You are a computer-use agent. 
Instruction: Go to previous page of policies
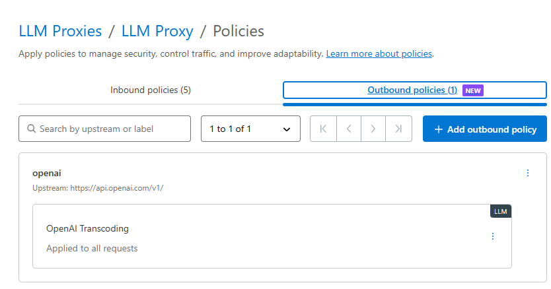point(349,129)
